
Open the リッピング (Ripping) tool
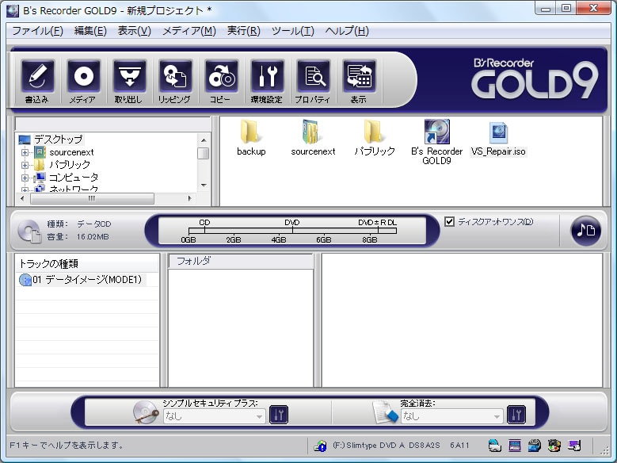[x=174, y=78]
